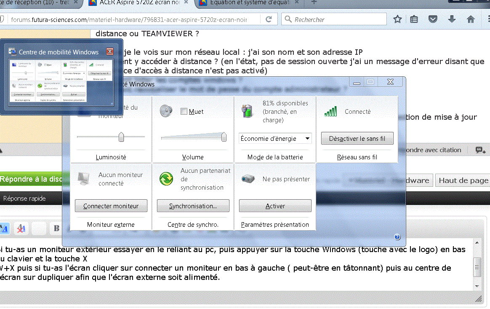Close the taskbar preview of Centre de mobilité Windows
Image resolution: width=490 pixels, height=309 pixels.
coord(110,51)
